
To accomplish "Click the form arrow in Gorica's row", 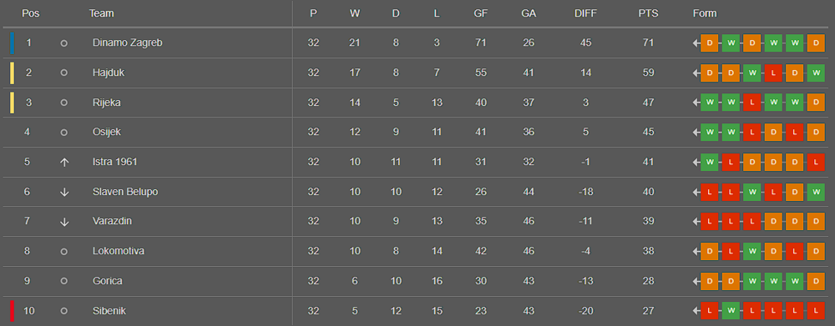I will [x=696, y=281].
